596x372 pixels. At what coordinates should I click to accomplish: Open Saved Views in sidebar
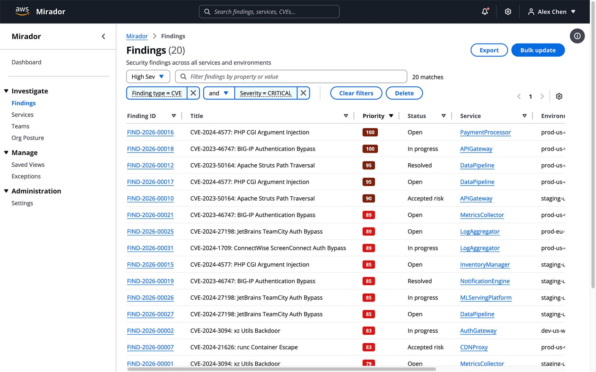coord(28,165)
